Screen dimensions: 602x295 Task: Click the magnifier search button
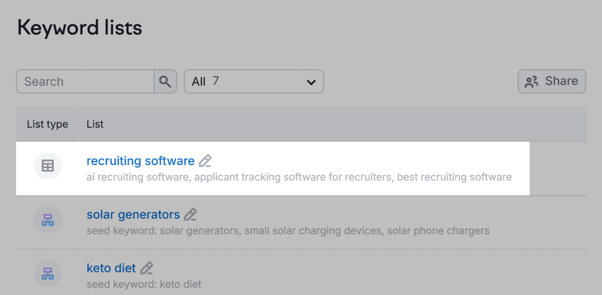[x=165, y=82]
